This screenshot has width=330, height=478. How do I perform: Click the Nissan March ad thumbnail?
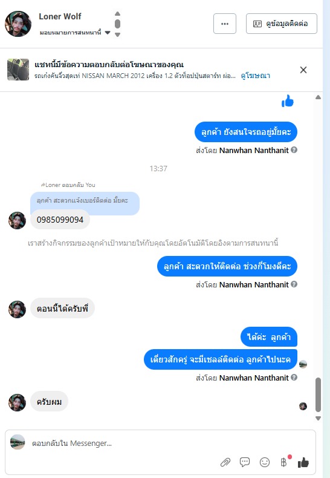tap(18, 70)
